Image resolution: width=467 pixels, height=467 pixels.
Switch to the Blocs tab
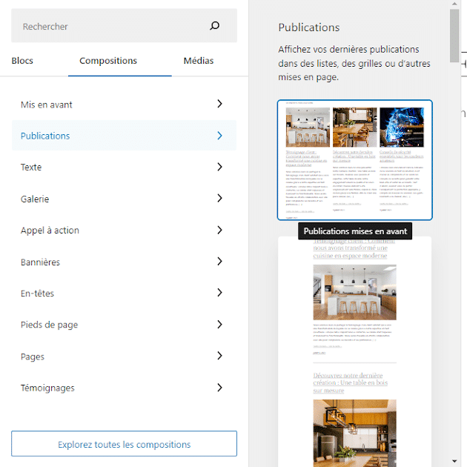coord(22,61)
